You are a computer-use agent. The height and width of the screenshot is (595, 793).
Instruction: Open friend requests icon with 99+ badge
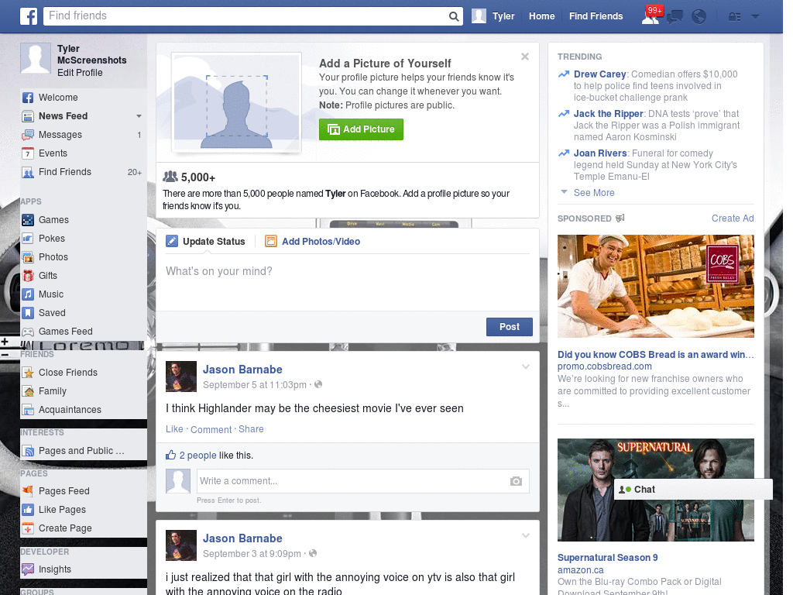(651, 15)
